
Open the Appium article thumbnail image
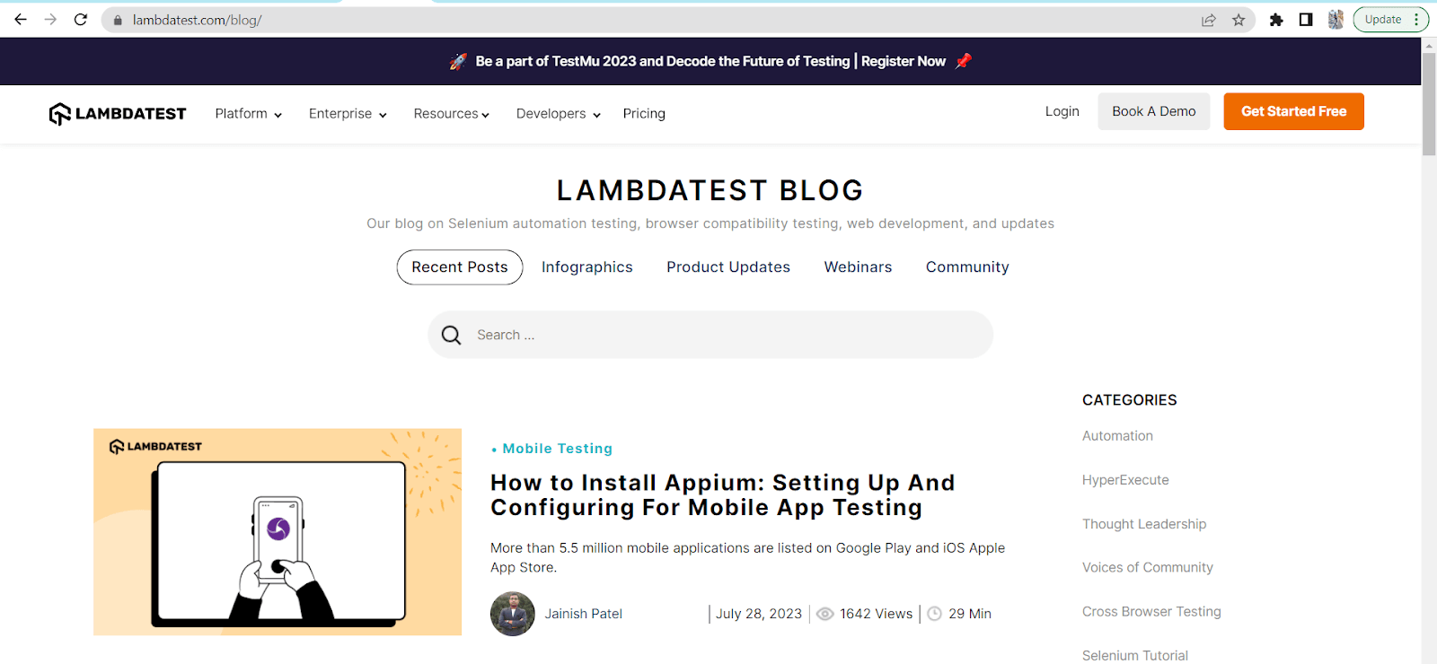coord(278,532)
